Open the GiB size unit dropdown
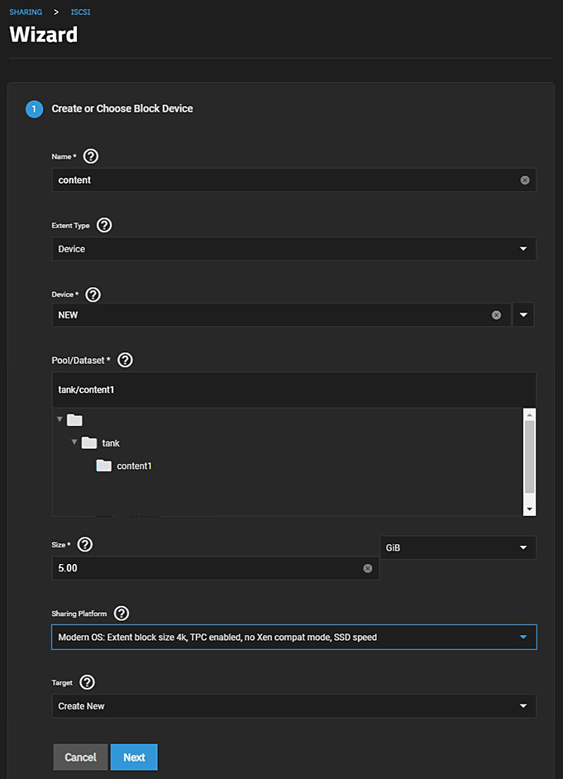The height and width of the screenshot is (779, 563). pyautogui.click(x=457, y=547)
